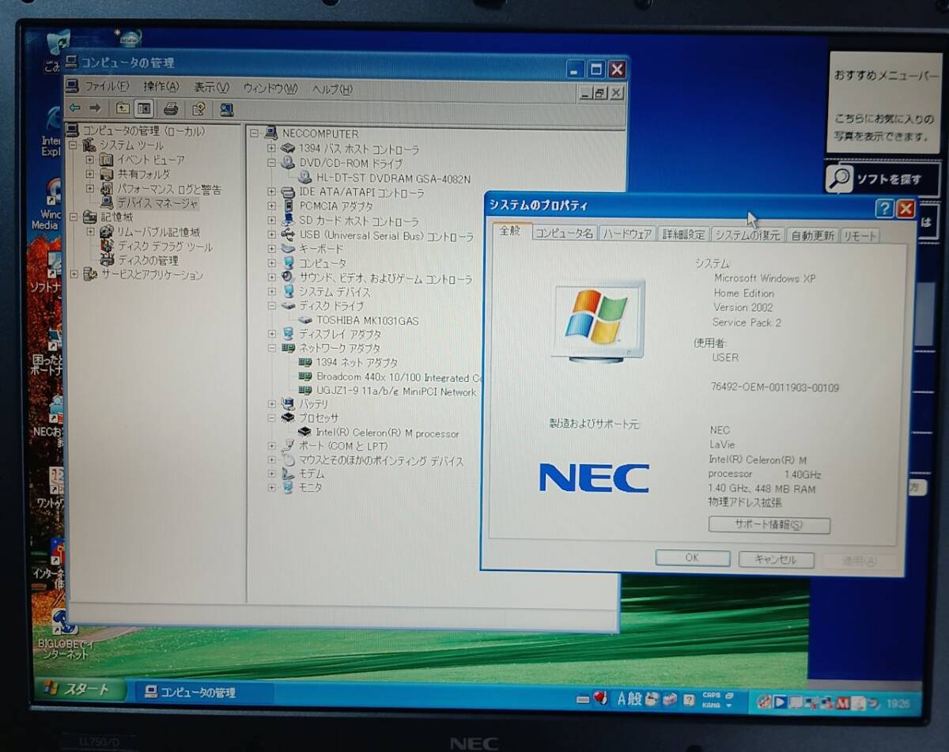Screen dimensions: 949x752
Task: Click the モニタ category icon
Action: [288, 488]
